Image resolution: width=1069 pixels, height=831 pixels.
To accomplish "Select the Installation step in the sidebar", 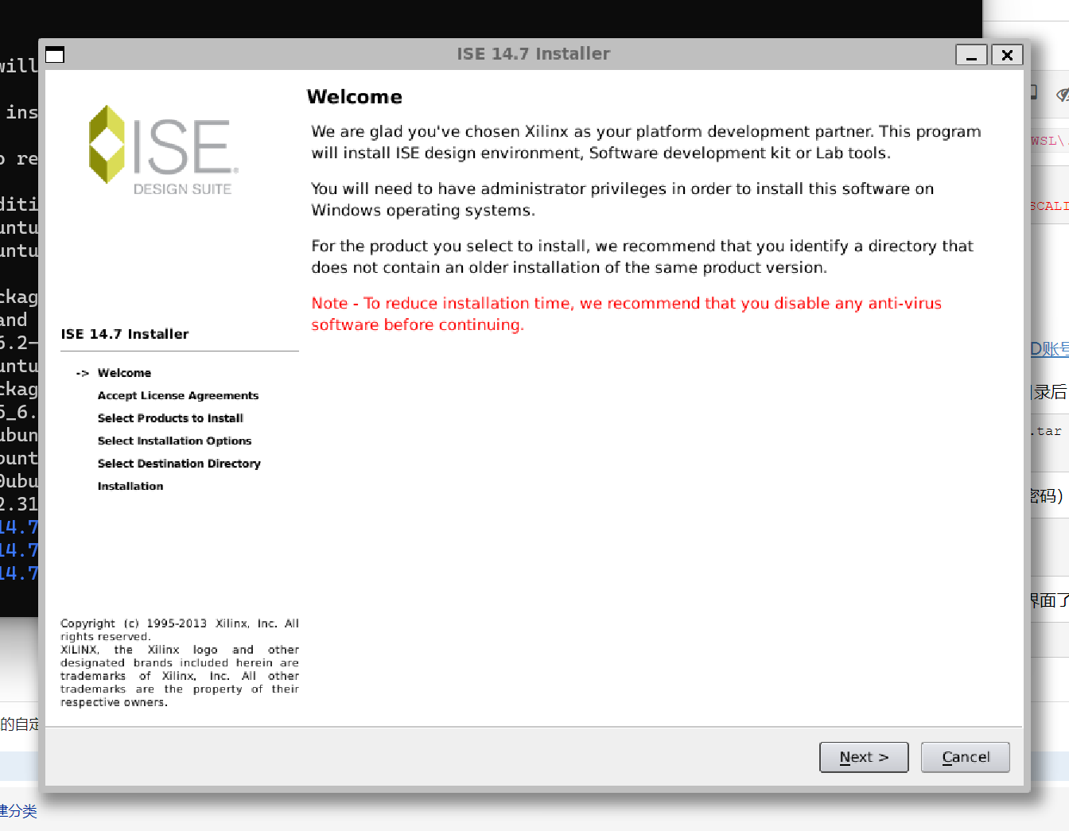I will coord(130,486).
